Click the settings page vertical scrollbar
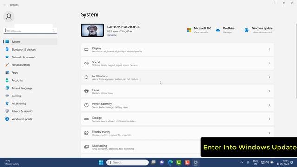This screenshot has width=297, height=167. 296,61
